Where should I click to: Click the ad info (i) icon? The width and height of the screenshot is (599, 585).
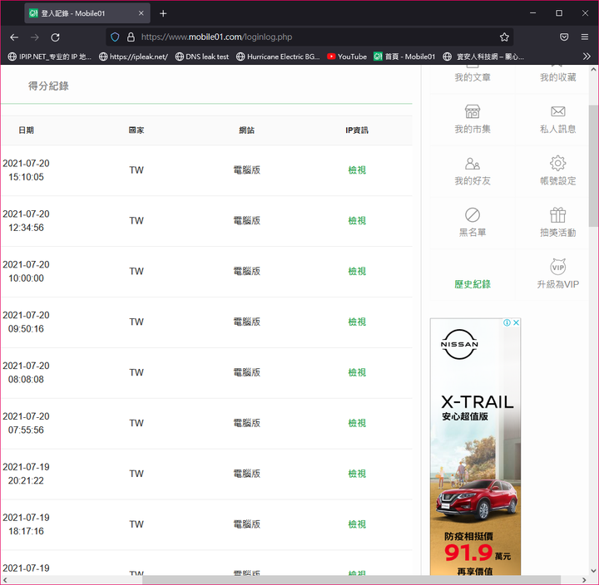pyautogui.click(x=507, y=323)
